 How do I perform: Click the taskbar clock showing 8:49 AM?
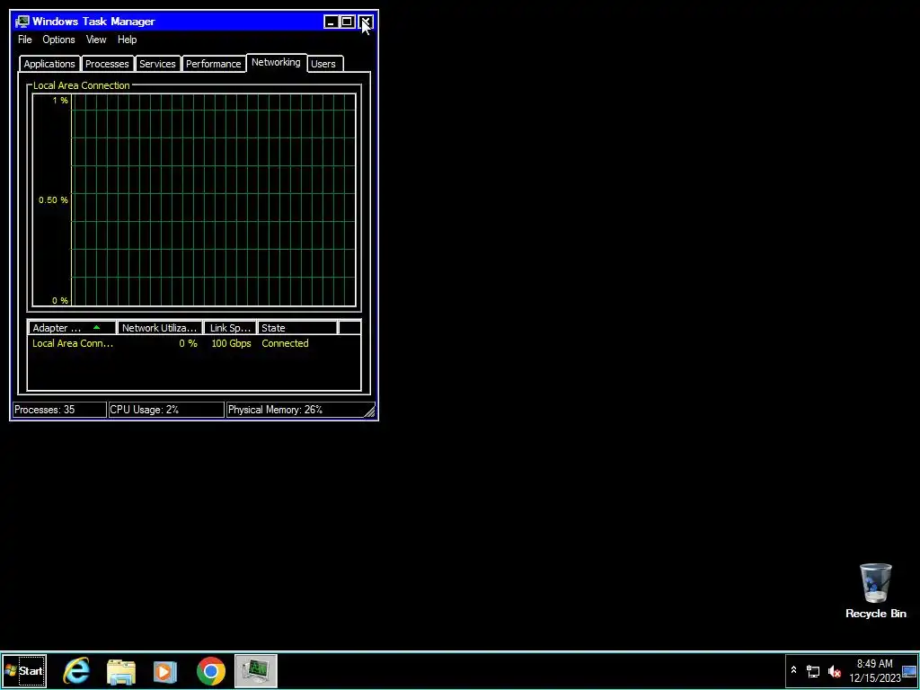[x=875, y=671]
